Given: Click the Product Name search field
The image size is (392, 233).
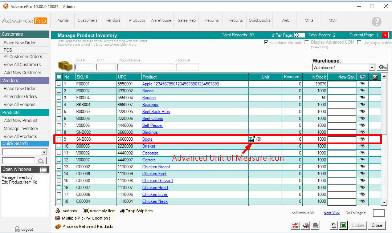Looking at the screenshot, I should 146,67.
